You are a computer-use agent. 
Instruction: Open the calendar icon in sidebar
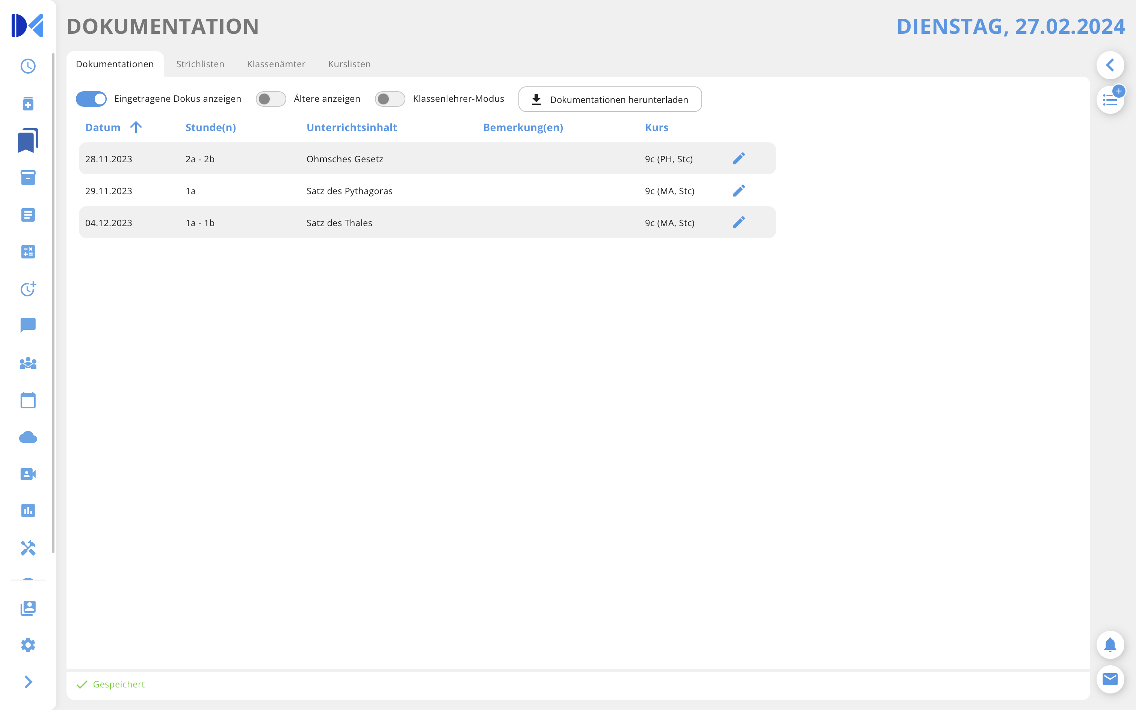point(28,400)
